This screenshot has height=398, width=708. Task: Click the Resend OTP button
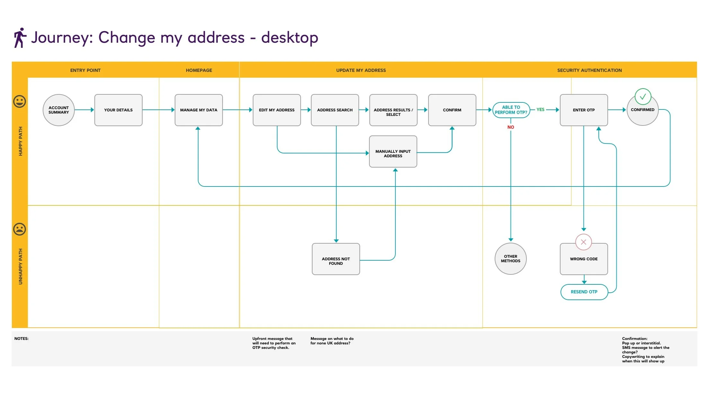(x=584, y=292)
